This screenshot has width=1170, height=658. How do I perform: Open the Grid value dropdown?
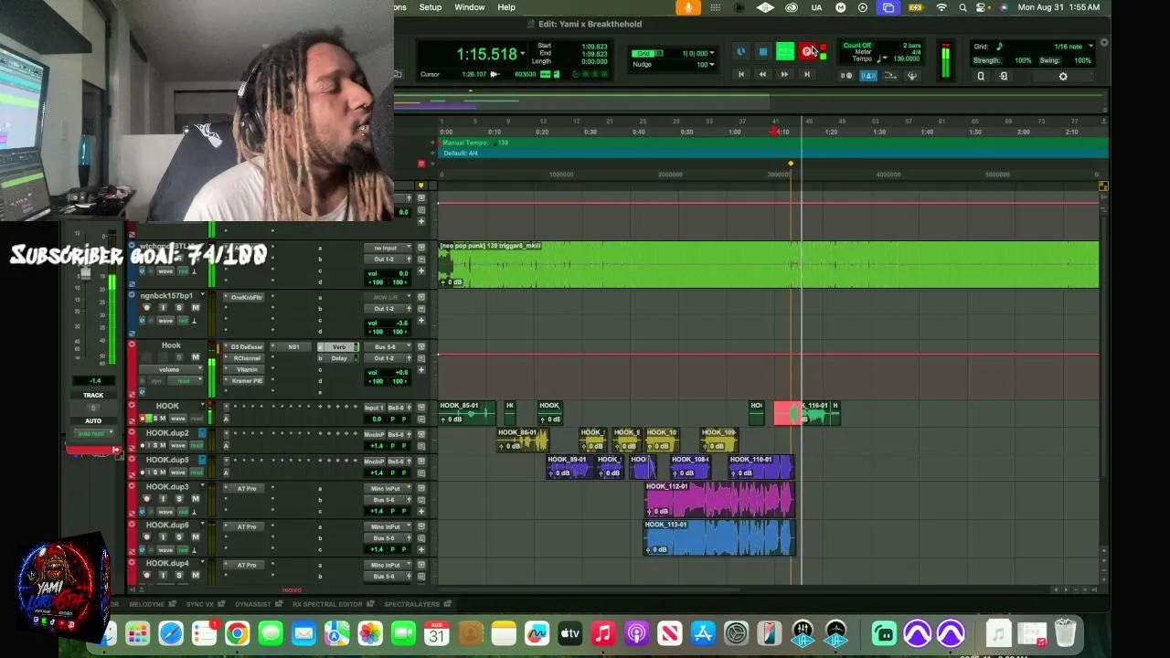712,53
